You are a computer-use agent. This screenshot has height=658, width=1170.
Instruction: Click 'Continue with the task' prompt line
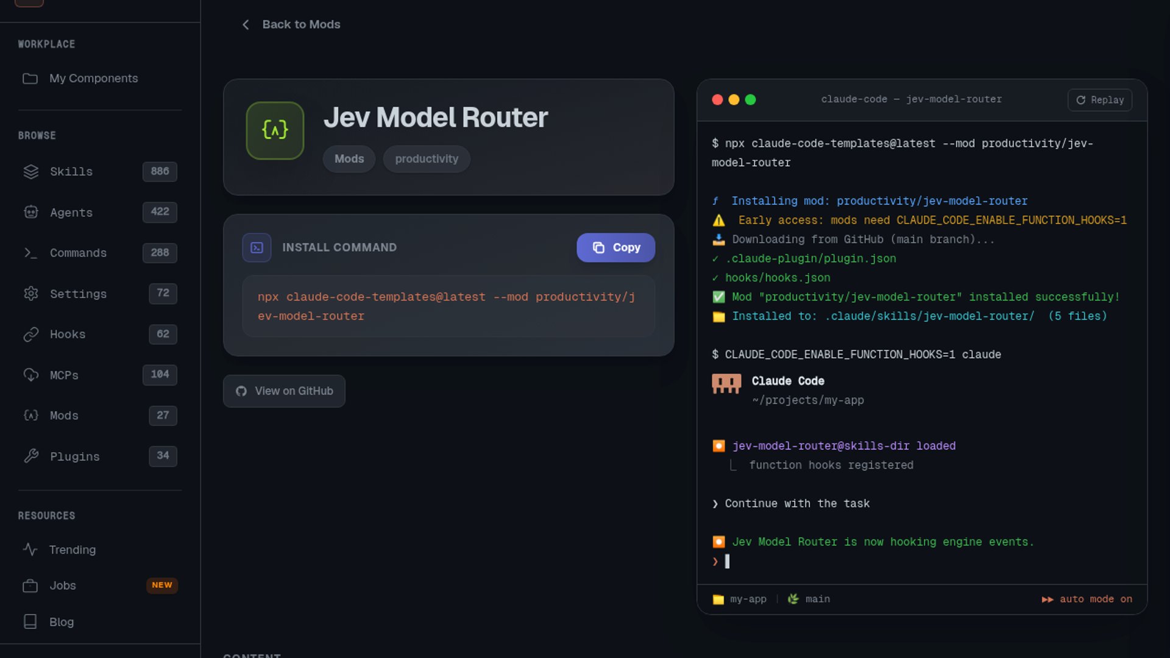point(791,504)
